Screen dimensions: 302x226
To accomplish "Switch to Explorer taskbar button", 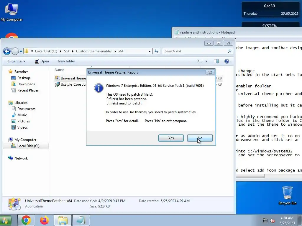I will pos(63,220).
